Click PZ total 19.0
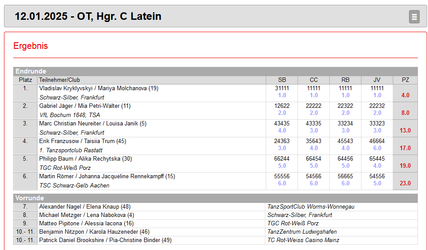This screenshot has height=250, width=428. 406,166
